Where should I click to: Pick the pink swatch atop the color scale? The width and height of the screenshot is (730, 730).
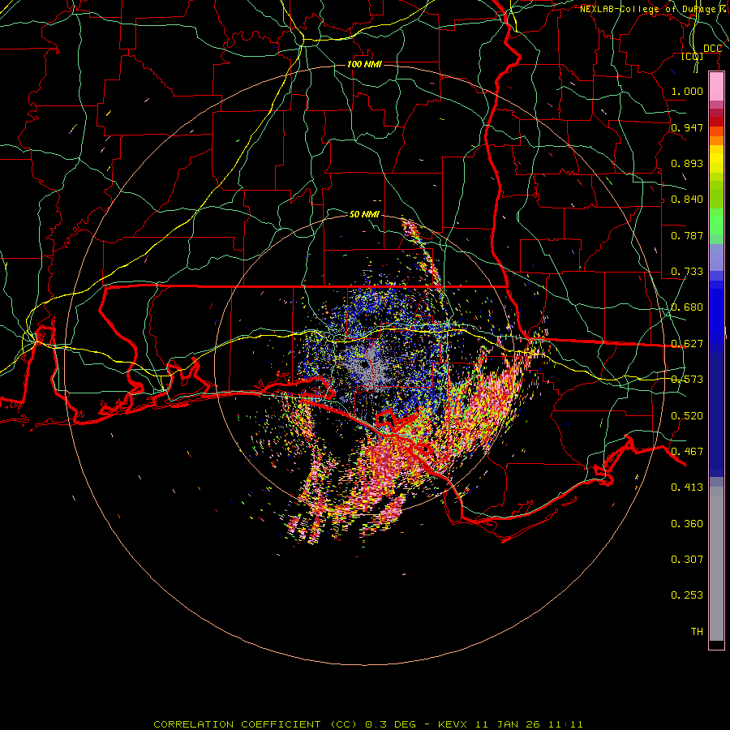[x=716, y=86]
